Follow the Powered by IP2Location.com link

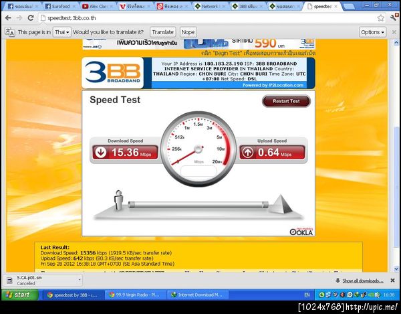click(x=273, y=85)
